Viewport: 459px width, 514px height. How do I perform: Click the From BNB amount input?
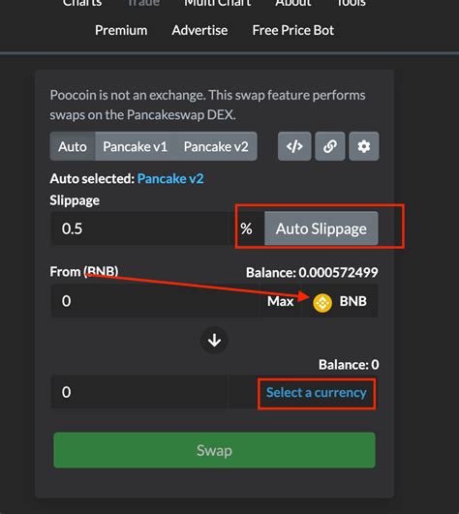tap(155, 301)
